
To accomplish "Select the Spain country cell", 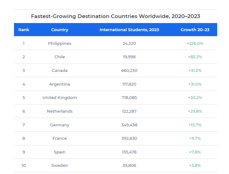I will (x=59, y=152).
